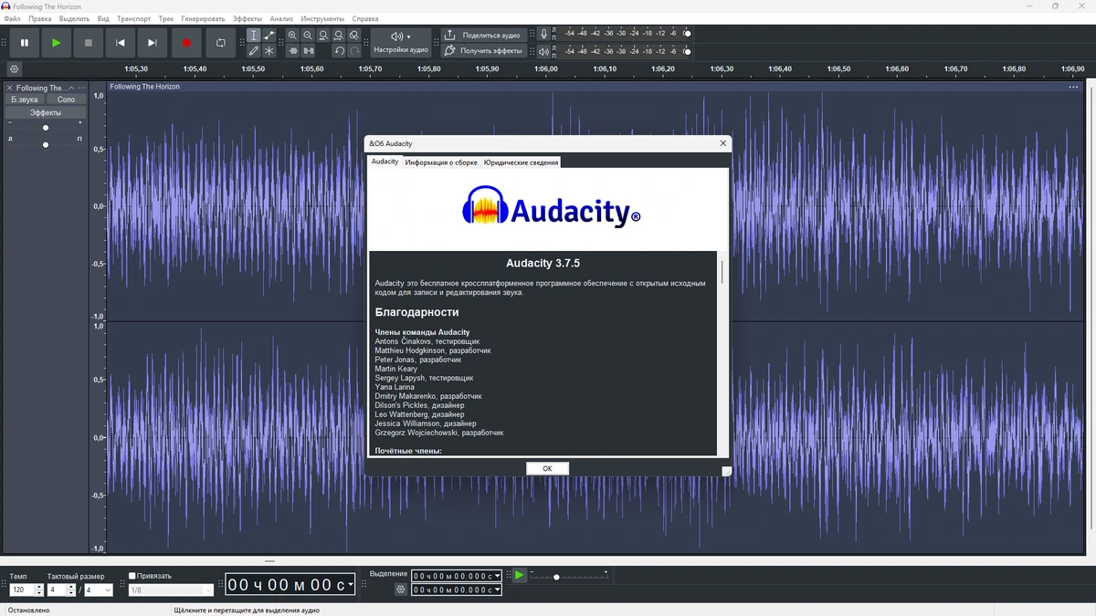Click the Темп 120 input field

coord(22,590)
